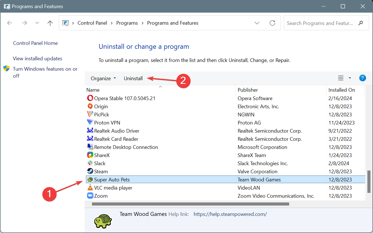Navigate up one level using the up arrow
The width and height of the screenshot is (373, 233).
[50, 23]
